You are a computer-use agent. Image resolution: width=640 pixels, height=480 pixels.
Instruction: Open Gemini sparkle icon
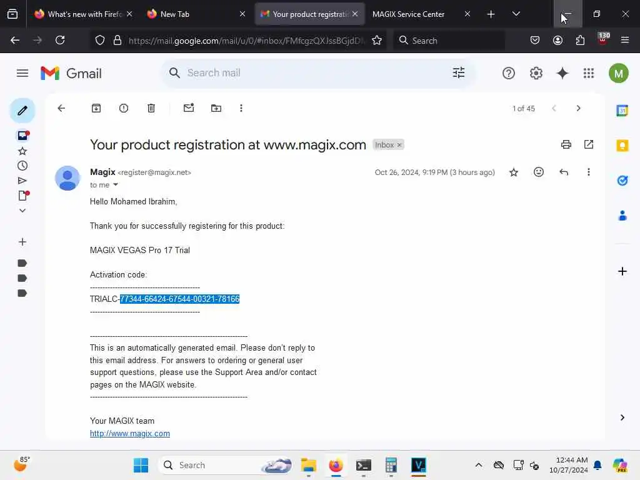click(x=562, y=74)
